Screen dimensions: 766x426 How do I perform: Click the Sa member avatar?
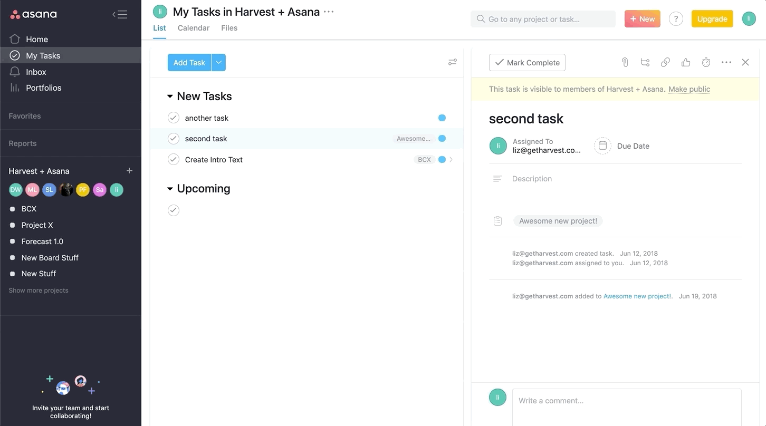[100, 190]
